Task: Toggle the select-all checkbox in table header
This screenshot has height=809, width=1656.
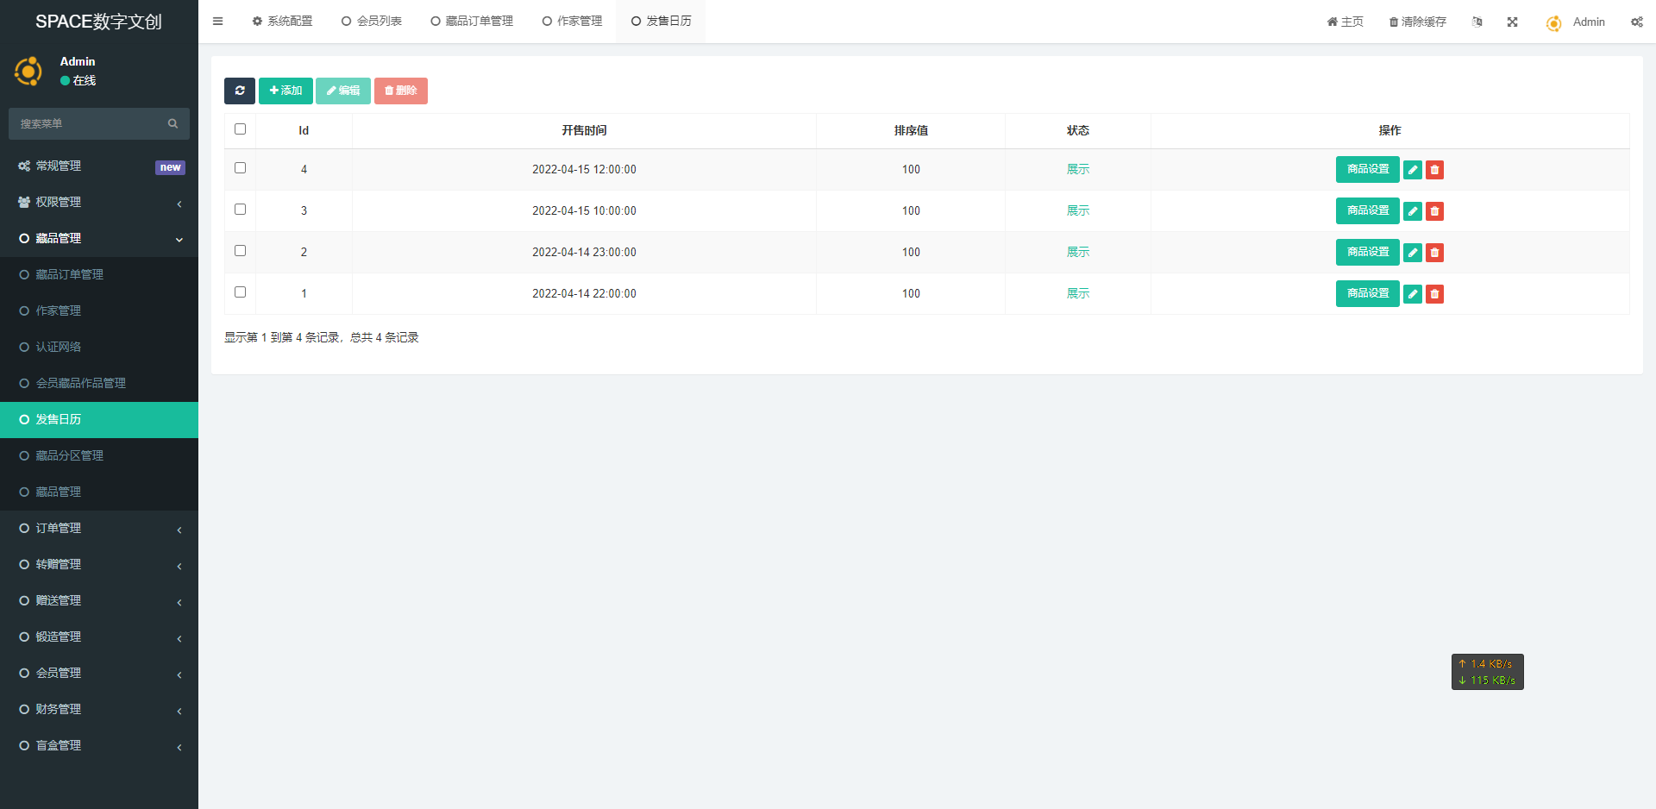Action: tap(240, 129)
